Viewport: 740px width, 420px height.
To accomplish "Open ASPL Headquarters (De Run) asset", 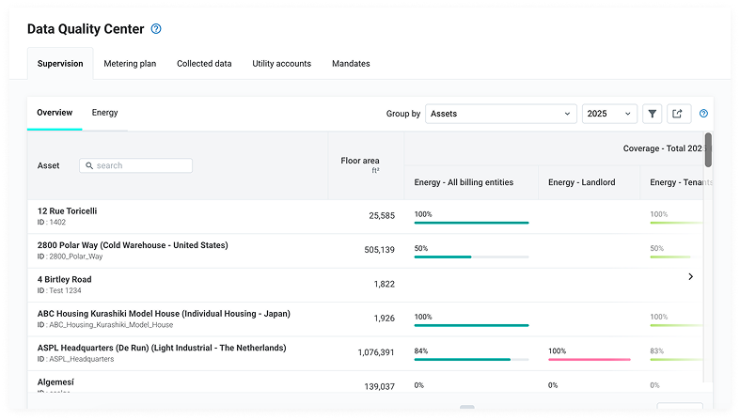I will click(x=162, y=348).
